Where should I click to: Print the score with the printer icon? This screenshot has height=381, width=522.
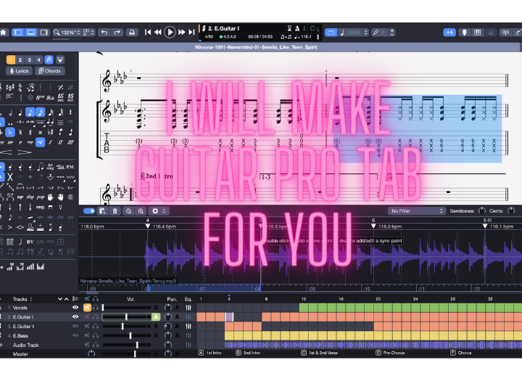(x=132, y=33)
